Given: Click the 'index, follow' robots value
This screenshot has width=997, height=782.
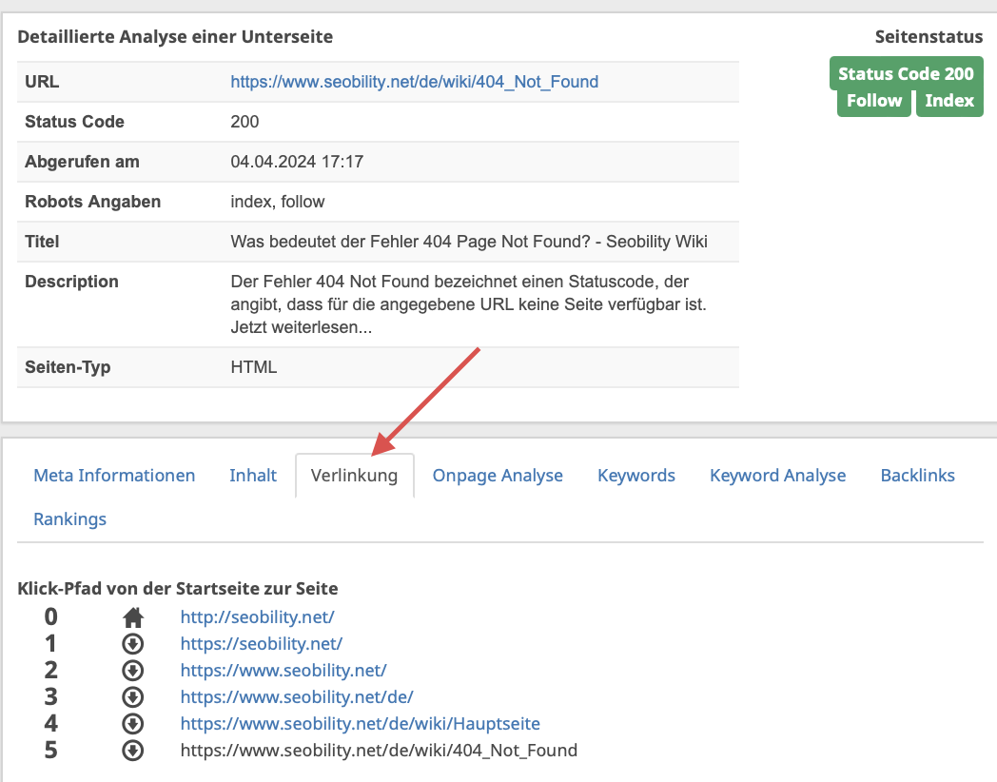Looking at the screenshot, I should click(278, 203).
